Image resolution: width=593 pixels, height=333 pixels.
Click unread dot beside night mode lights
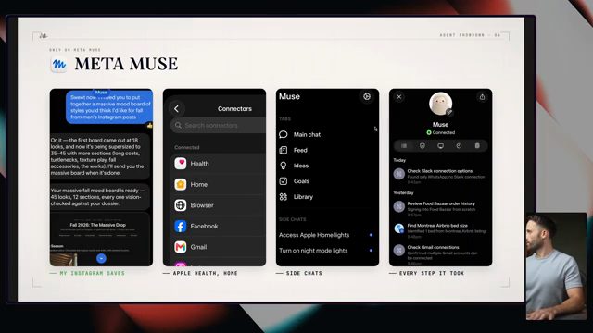coord(371,251)
